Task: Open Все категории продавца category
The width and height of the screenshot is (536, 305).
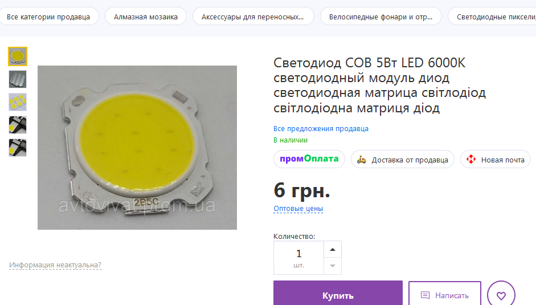Action: (48, 17)
